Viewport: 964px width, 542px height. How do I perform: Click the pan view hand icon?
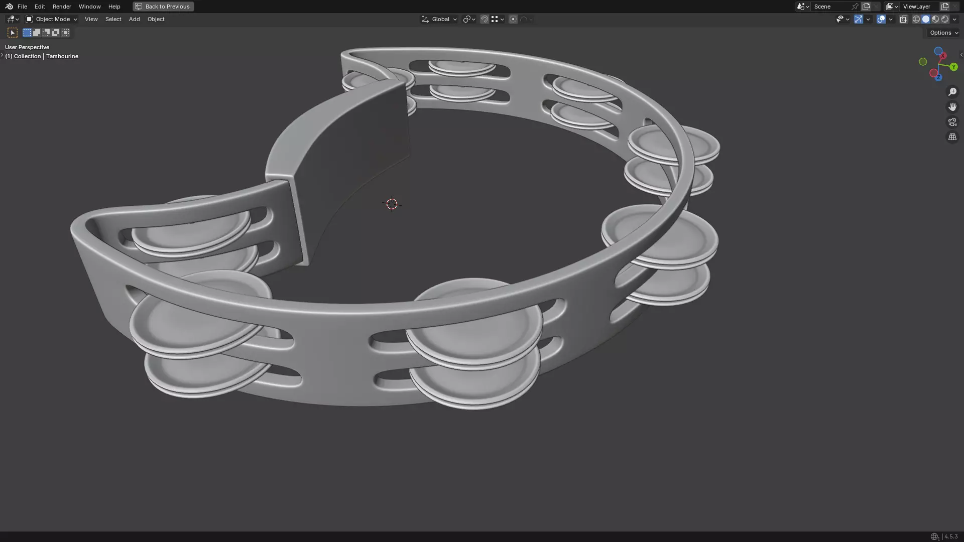pyautogui.click(x=952, y=107)
